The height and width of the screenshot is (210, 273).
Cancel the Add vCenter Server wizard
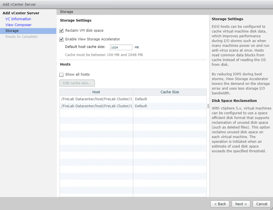(x=261, y=204)
